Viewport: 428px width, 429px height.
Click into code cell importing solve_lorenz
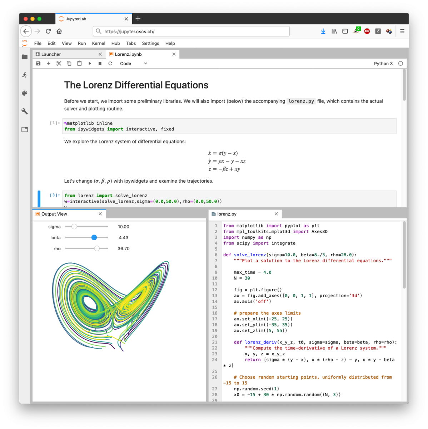point(229,199)
